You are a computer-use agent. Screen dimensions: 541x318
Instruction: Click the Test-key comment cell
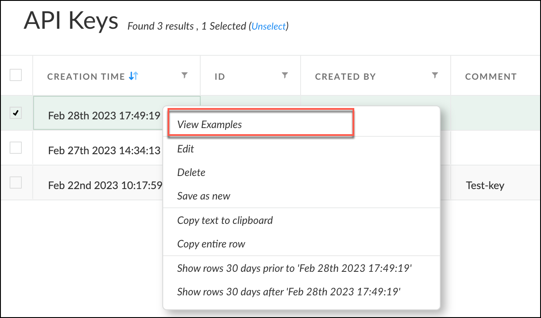485,186
